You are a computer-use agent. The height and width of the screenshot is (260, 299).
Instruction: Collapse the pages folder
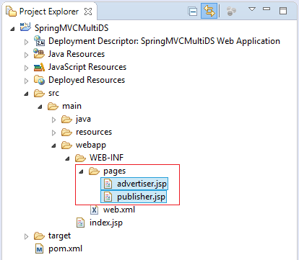(82, 171)
